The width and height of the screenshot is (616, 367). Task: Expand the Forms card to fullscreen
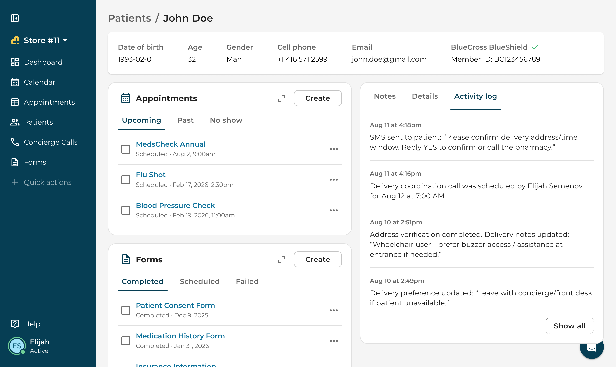point(282,259)
